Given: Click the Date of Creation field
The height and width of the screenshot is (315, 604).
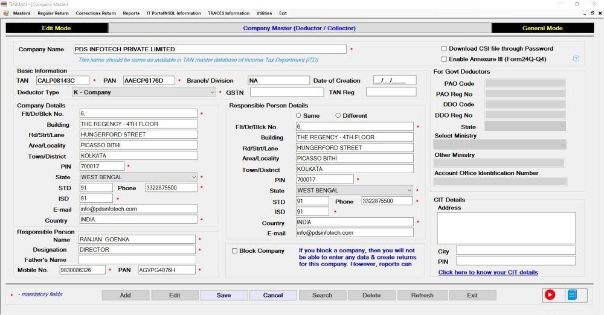Looking at the screenshot, I should click(x=395, y=80).
